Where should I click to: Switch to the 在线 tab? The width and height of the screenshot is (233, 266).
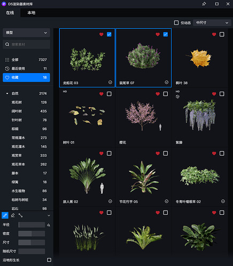[x=10, y=13]
